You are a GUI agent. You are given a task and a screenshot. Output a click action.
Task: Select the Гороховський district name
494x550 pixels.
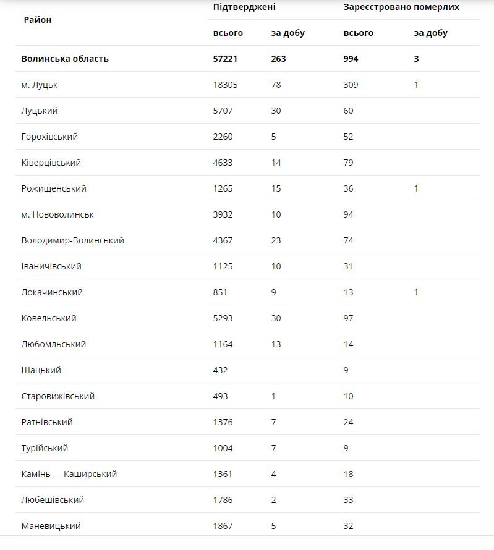[x=49, y=137]
